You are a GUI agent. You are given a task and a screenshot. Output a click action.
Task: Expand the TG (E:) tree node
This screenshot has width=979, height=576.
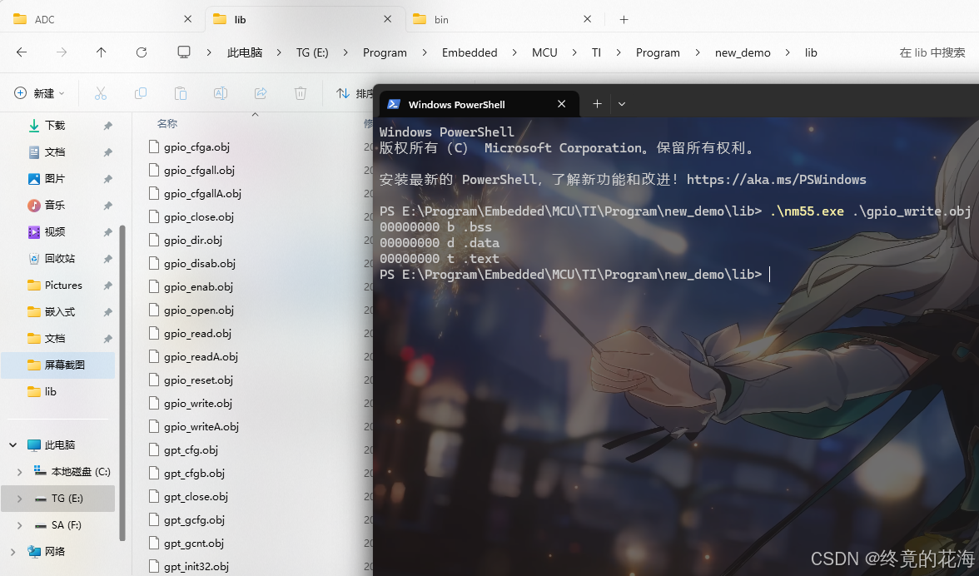click(19, 499)
